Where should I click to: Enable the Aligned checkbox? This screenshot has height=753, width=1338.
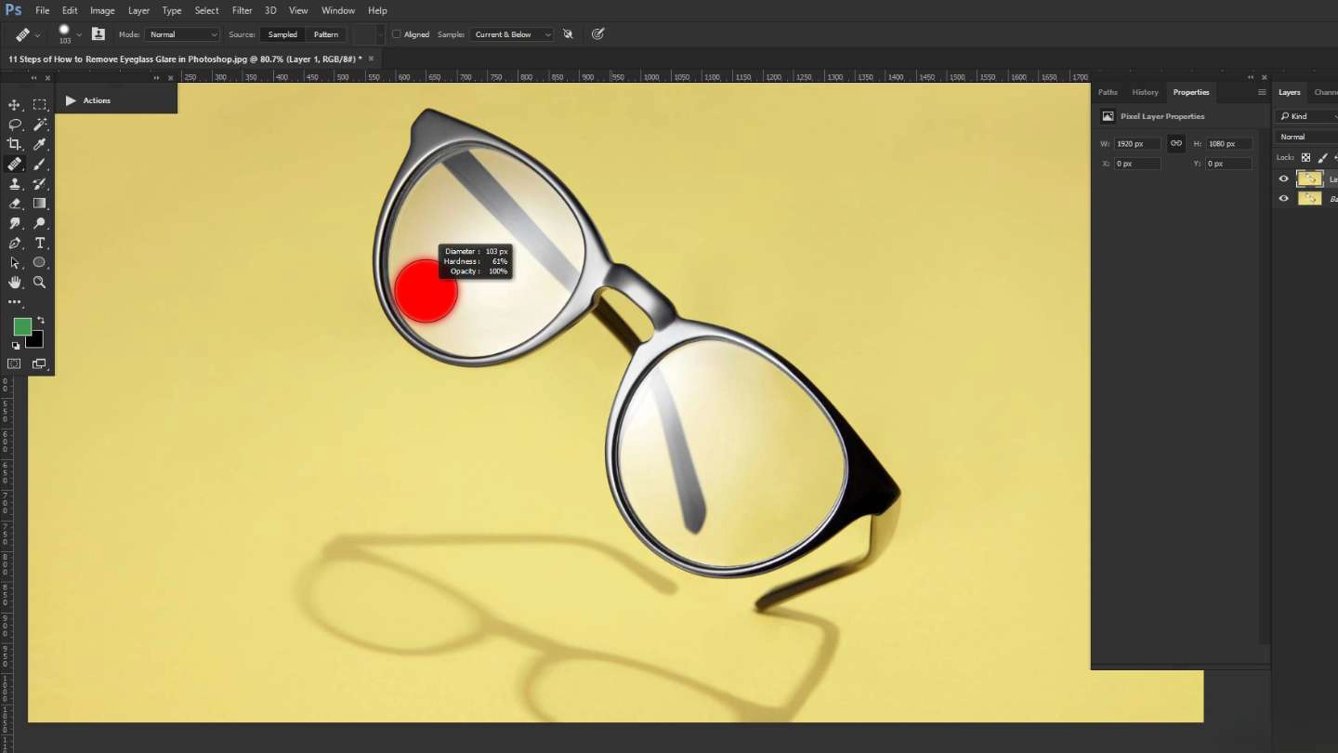click(397, 34)
